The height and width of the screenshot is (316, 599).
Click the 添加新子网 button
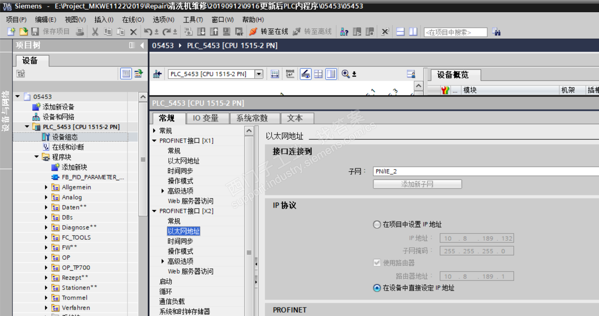click(x=417, y=184)
